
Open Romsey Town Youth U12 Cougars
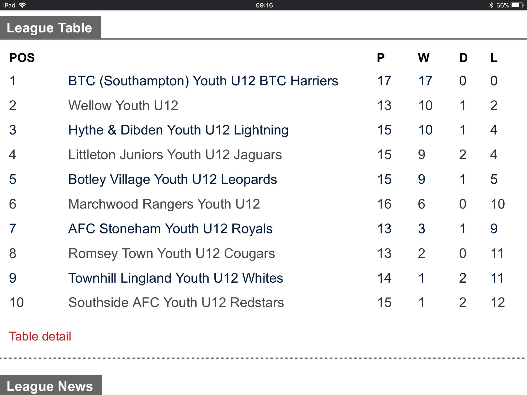click(x=172, y=253)
